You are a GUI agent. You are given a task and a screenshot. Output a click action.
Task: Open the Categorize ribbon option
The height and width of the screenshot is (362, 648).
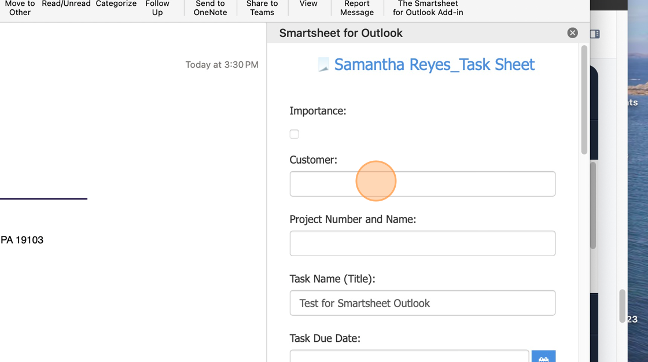pos(116,4)
